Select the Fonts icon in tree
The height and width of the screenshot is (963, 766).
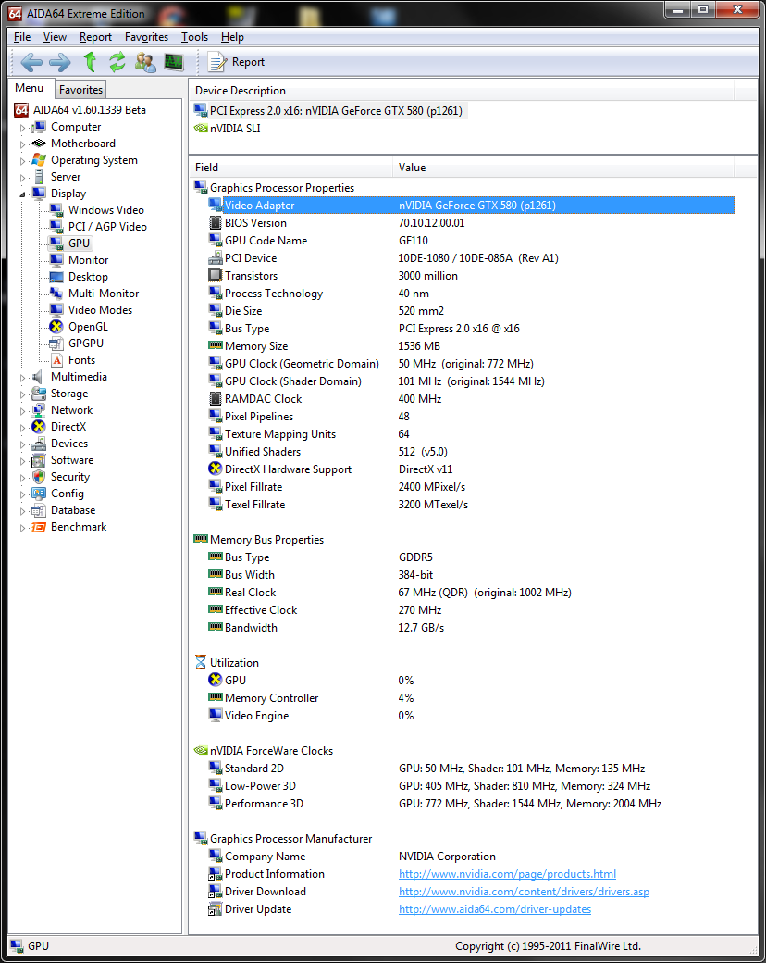(56, 360)
